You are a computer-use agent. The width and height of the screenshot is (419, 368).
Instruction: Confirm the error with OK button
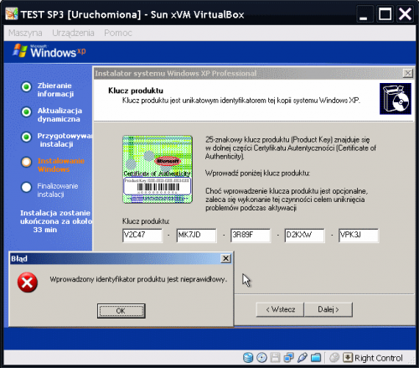(x=122, y=311)
